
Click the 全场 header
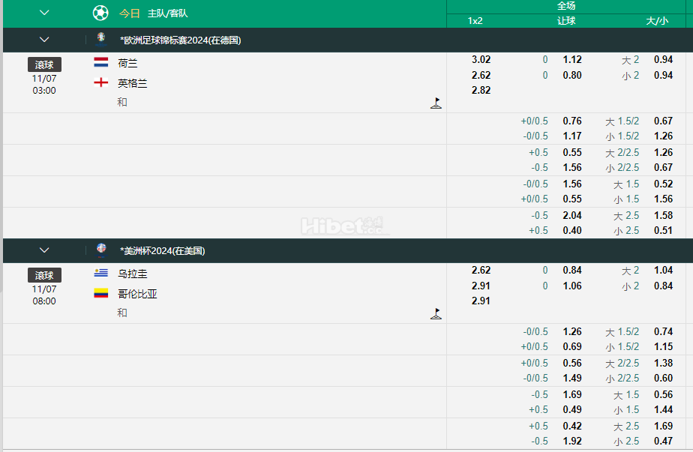pos(566,6)
